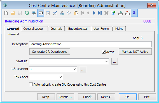Jump to last record arrow icon

(100, 13)
